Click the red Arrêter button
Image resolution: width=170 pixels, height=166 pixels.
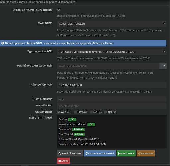click(63, 161)
